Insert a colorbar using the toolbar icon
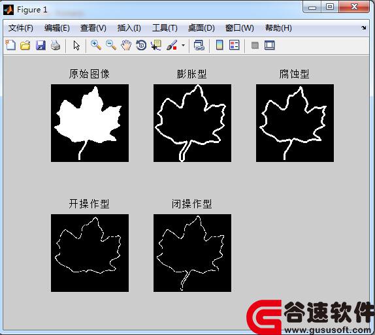 220,45
